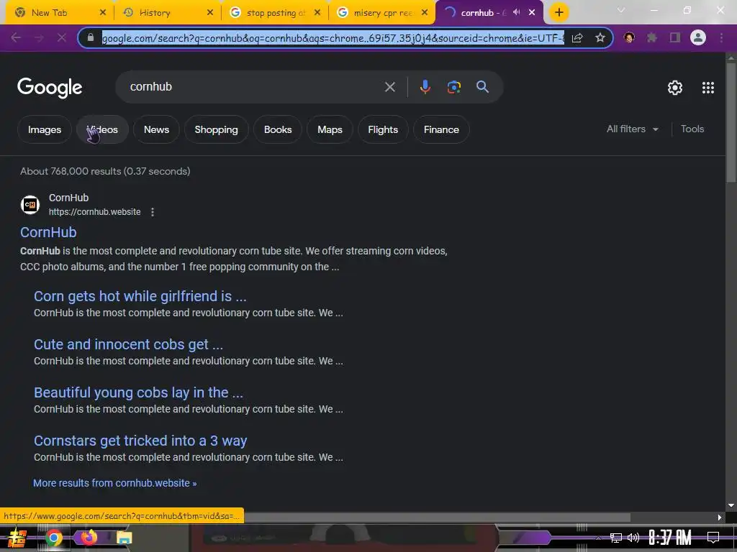Open the Chrome profile avatar
This screenshot has width=737, height=552.
pyautogui.click(x=698, y=37)
